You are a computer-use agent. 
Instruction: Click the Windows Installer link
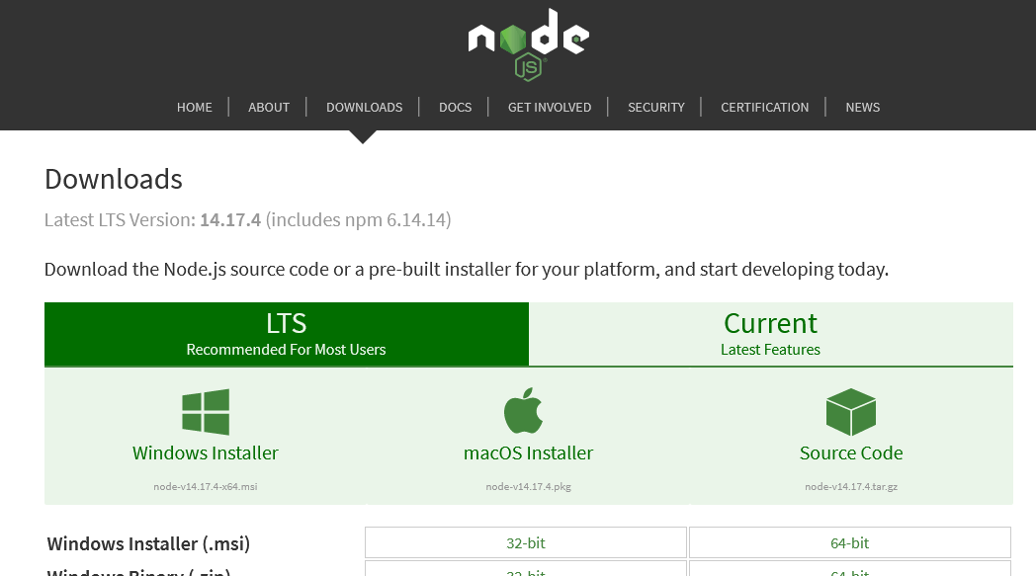[206, 453]
